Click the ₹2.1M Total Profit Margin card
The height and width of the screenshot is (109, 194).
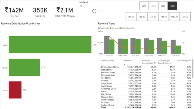[x=65, y=12]
